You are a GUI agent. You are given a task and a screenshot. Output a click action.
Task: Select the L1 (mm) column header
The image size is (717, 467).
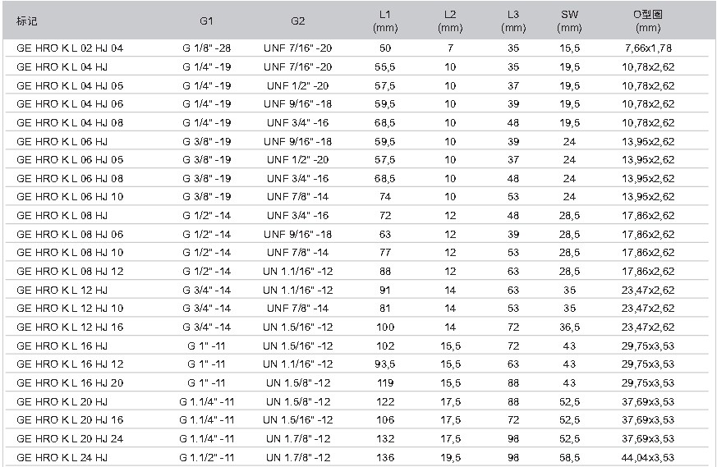click(385, 21)
